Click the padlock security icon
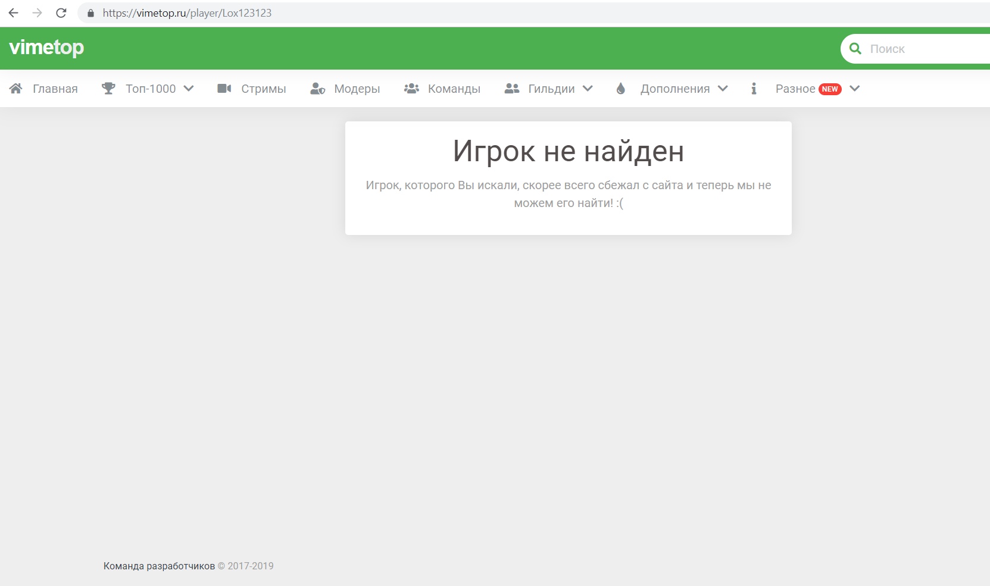Screen dimensions: 990x586 90,13
